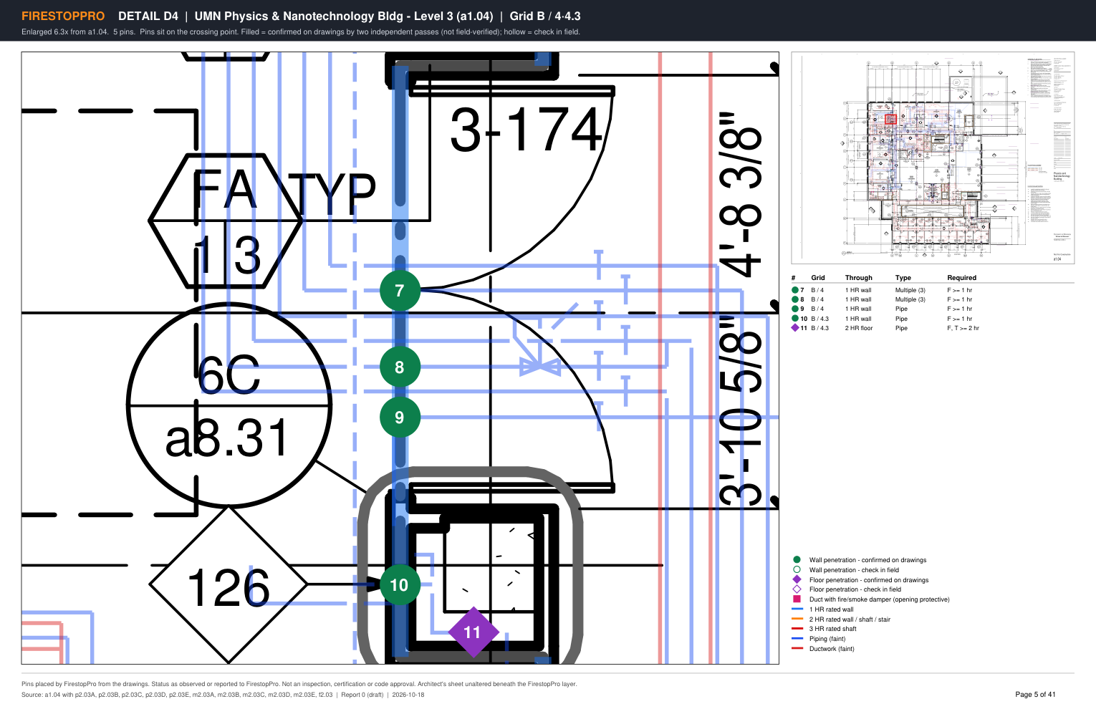Click 'Multiple (3)' type in row 8
This screenshot has height=709, width=1096.
910,299
